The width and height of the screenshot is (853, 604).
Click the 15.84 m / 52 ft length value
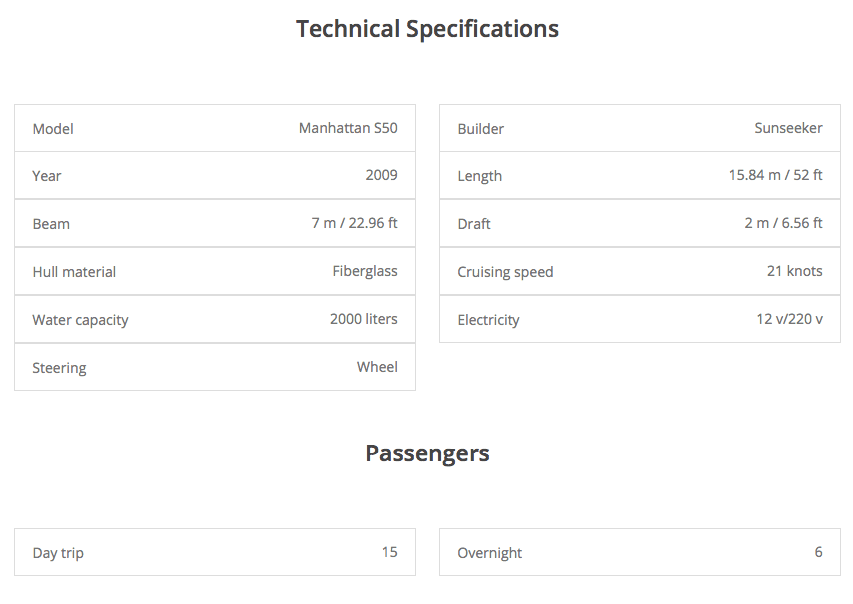click(775, 175)
